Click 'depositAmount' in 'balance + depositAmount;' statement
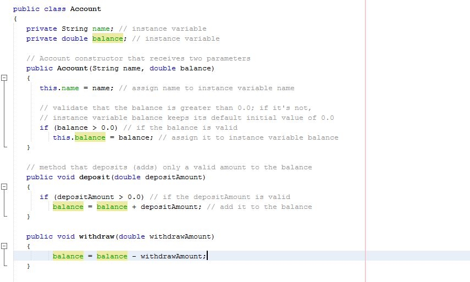The width and height of the screenshot is (470, 282). [x=169, y=207]
